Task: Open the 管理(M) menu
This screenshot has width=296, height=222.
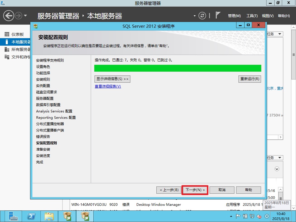Action: [234, 16]
